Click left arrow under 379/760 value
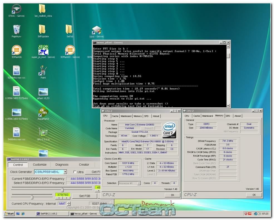 59,198
